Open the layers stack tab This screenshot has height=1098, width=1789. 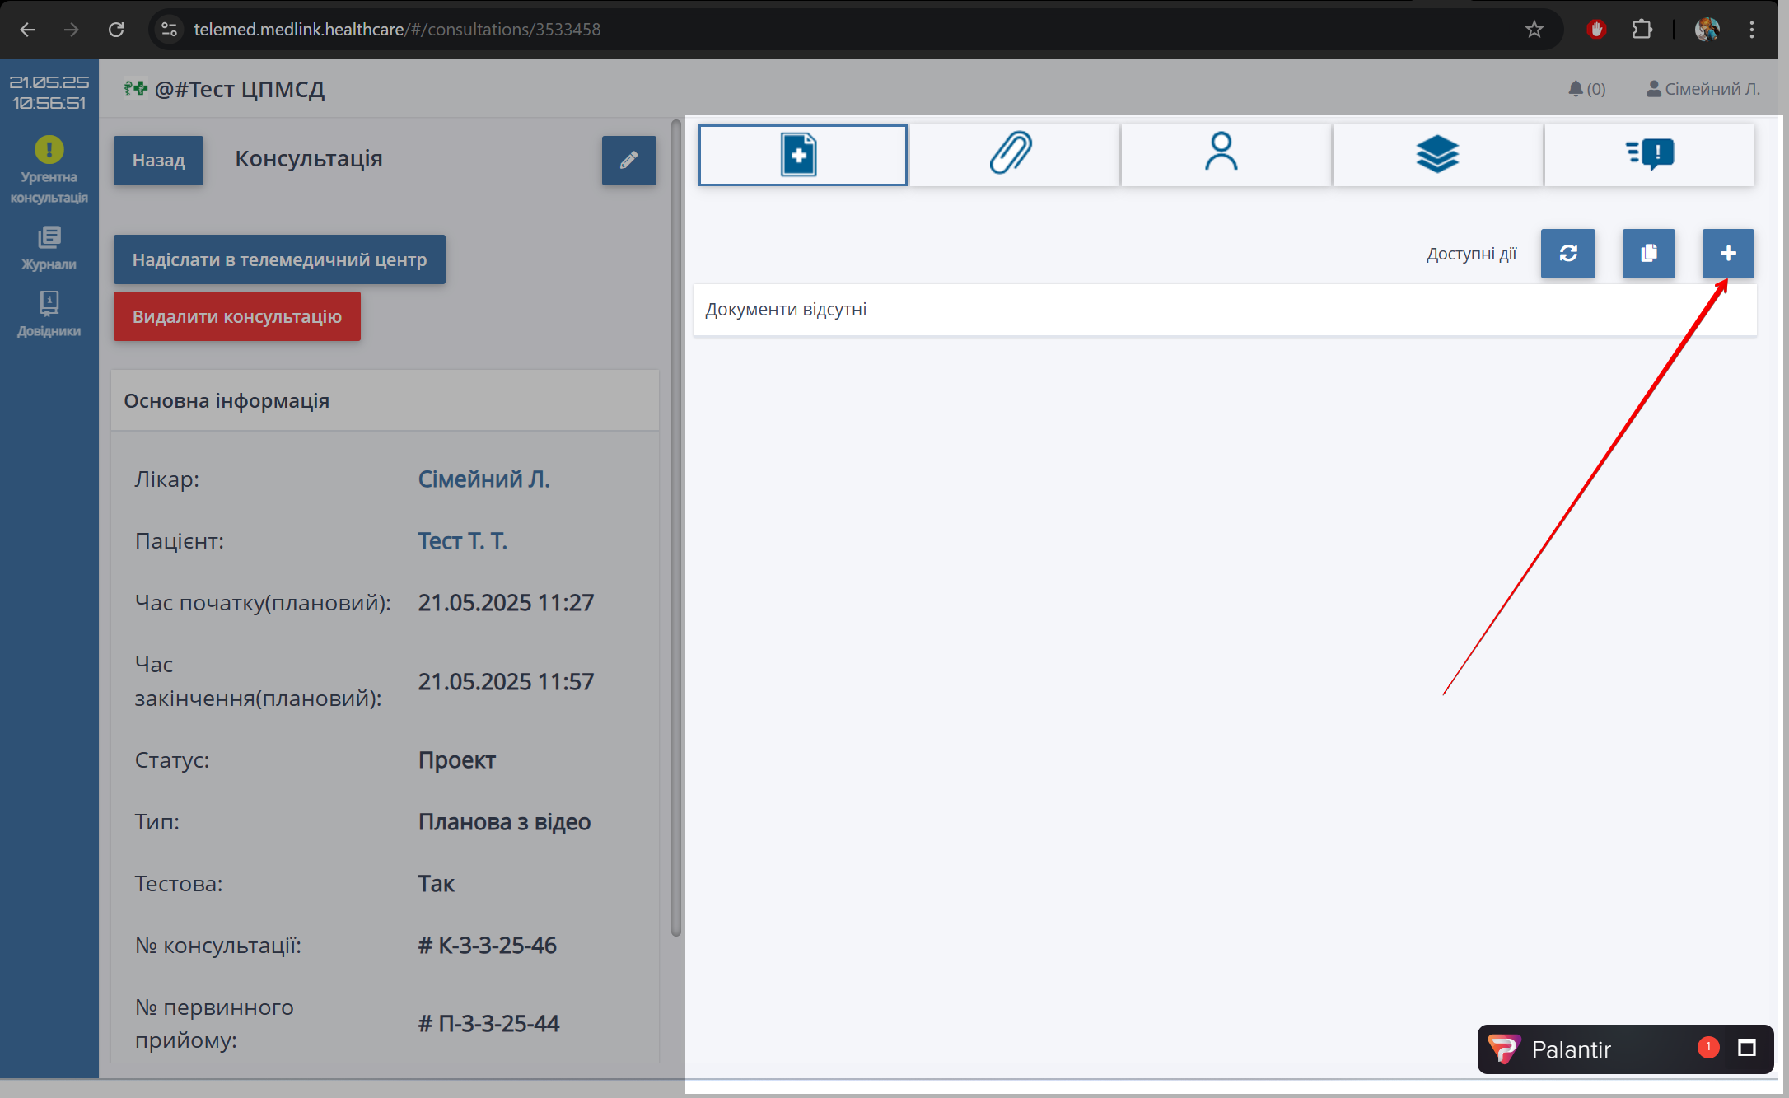tap(1436, 154)
